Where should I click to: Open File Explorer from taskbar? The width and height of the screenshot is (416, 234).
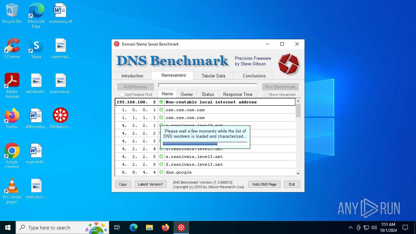coord(149,227)
